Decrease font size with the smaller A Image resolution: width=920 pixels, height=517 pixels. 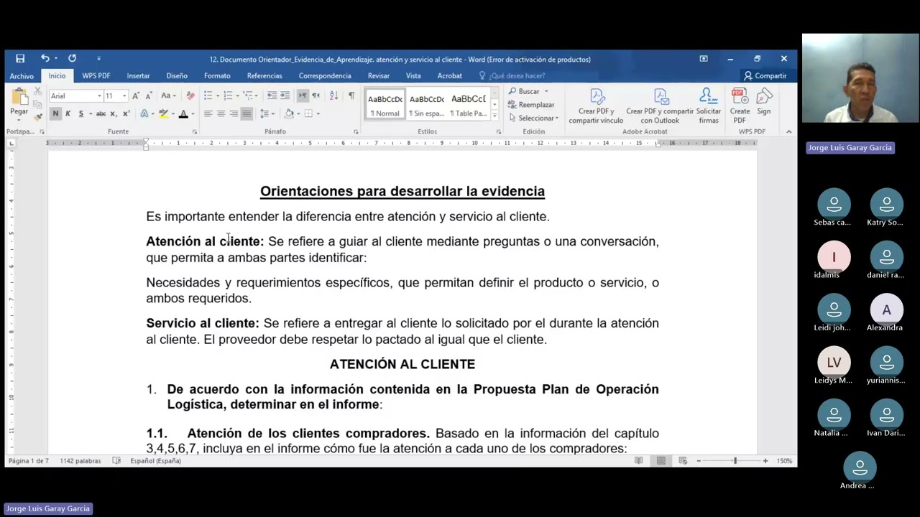pos(148,96)
